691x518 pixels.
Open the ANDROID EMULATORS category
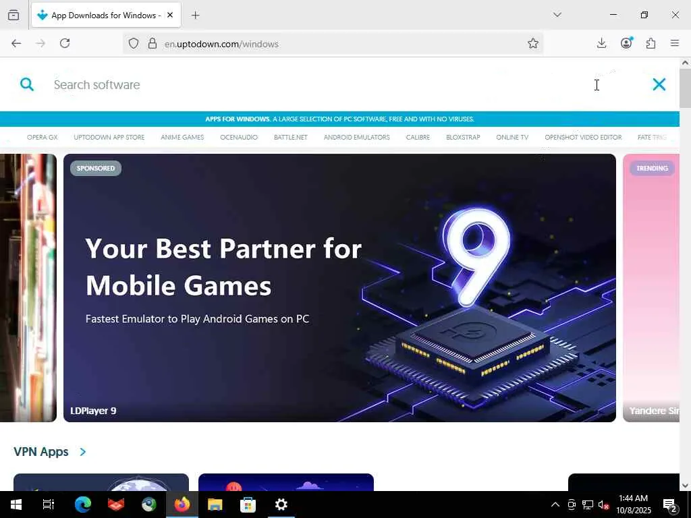(x=357, y=137)
